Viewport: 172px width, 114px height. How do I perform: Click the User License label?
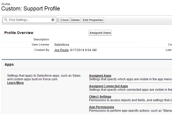40,44
